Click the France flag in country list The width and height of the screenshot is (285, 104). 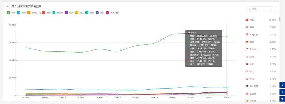[247, 57]
